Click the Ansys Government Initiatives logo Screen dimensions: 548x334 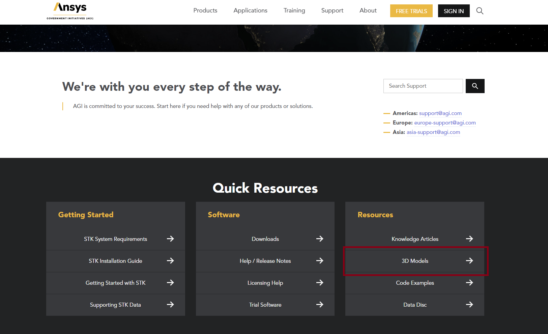pyautogui.click(x=70, y=11)
